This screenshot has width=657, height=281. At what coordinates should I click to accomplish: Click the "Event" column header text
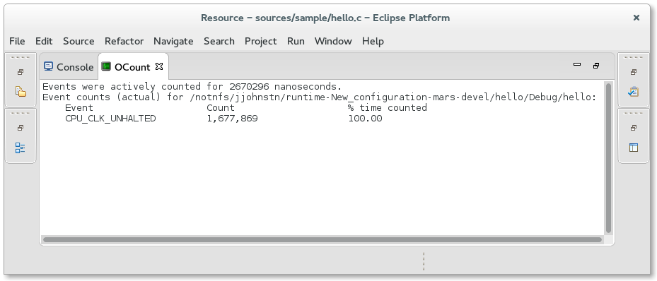click(79, 108)
